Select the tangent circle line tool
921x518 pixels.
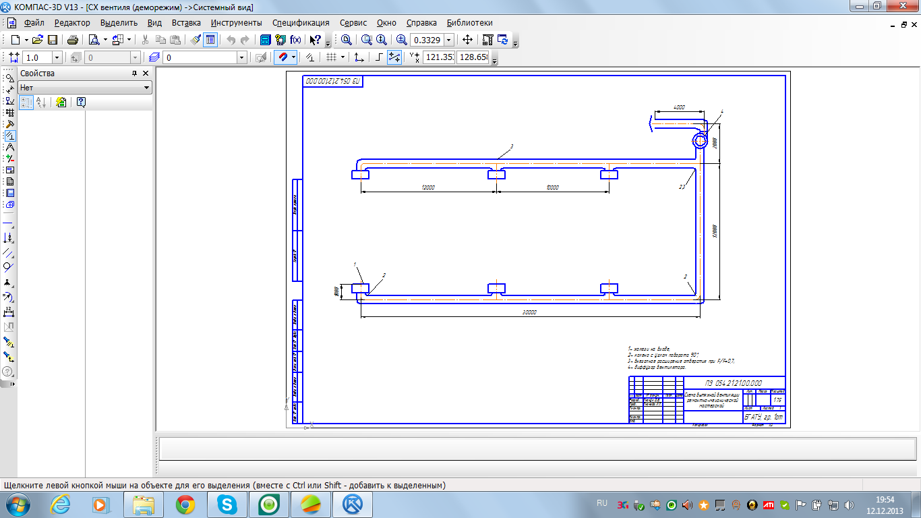point(9,267)
